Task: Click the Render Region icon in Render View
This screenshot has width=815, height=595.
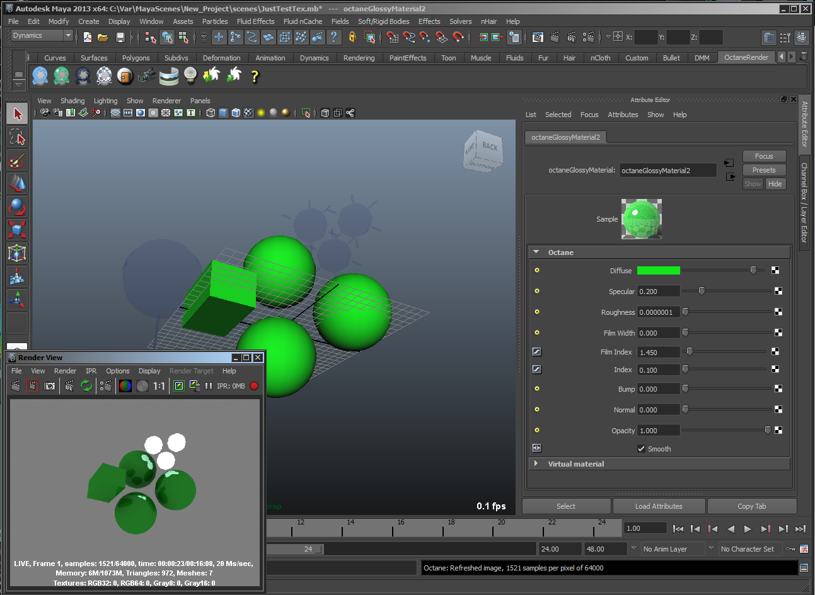Action: coord(33,386)
